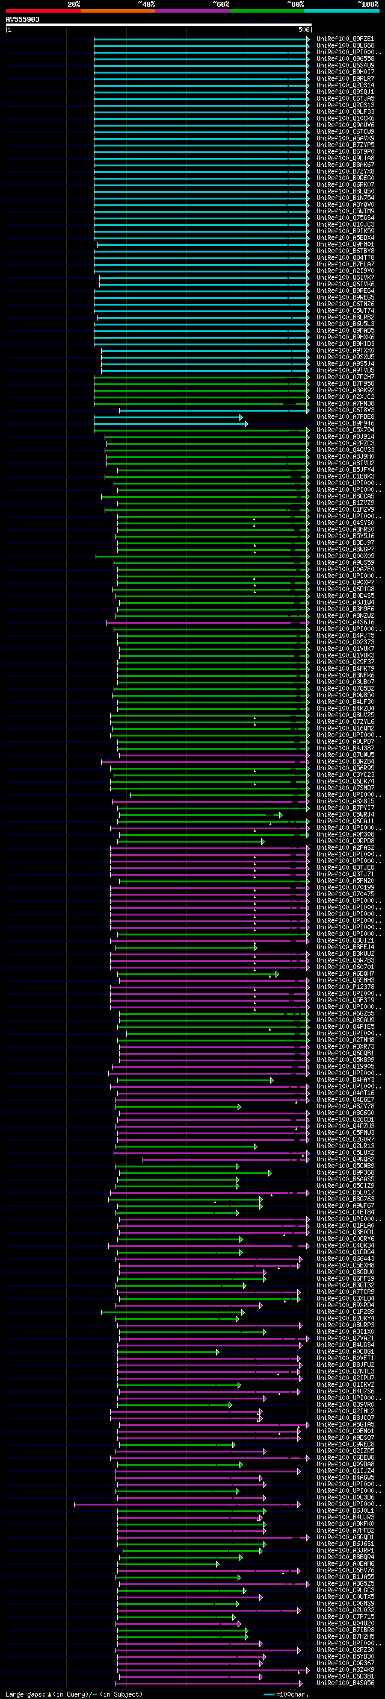Click hit label UniRef100_Q9MAB5
The width and height of the screenshot is (385, 1699).
345,330
